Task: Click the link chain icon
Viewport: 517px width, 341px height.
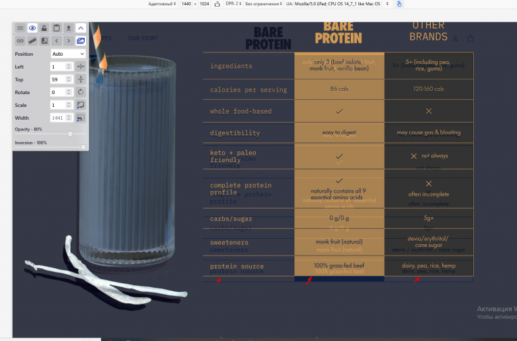Action: [20, 41]
